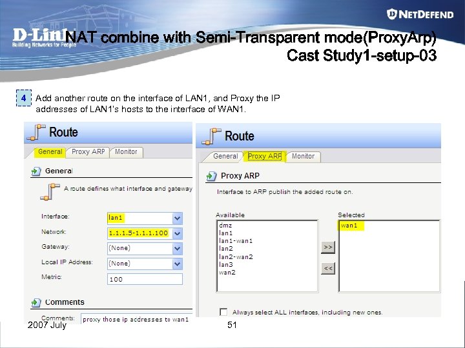Expand the Gateway dropdown arrow
Image resolution: width=465 pixels, height=348 pixels.
[x=178, y=249]
